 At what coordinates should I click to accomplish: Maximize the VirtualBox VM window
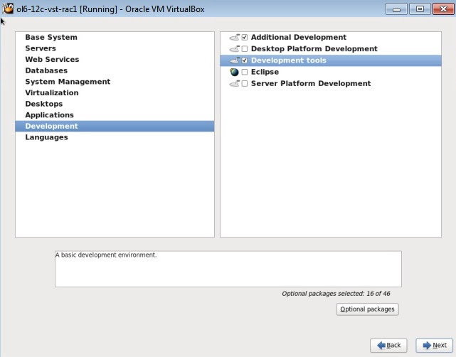click(x=420, y=9)
